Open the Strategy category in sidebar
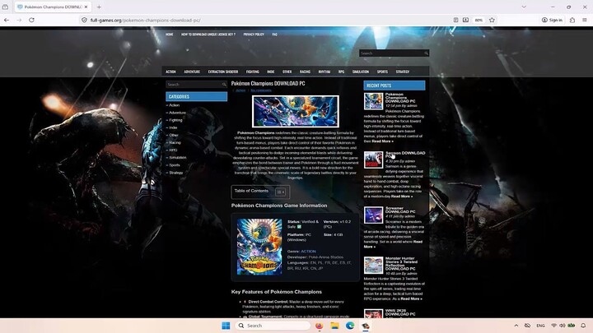This screenshot has width=593, height=333. 176,173
